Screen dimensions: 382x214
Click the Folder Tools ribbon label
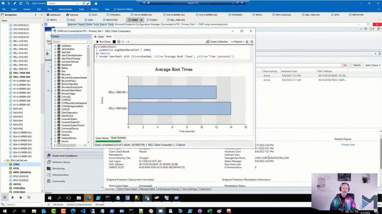pyautogui.click(x=92, y=24)
